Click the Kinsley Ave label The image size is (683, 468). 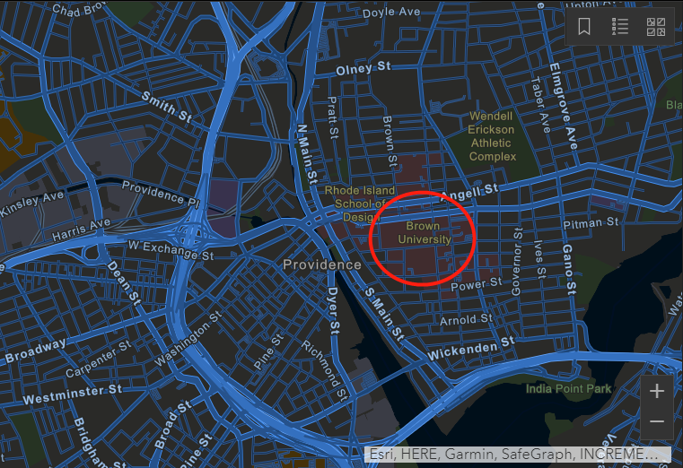pos(31,204)
